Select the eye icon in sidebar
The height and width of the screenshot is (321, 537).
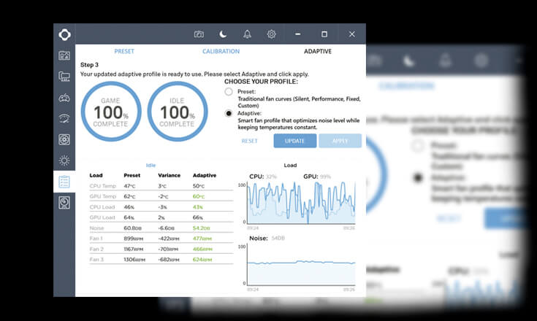pos(64,119)
